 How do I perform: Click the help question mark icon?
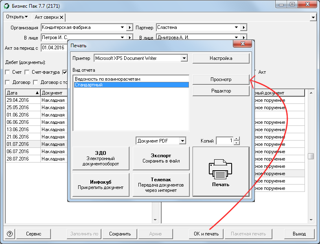(10, 234)
